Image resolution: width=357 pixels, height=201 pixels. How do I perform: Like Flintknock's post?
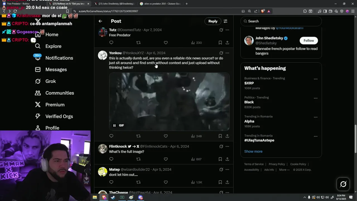[166, 159]
